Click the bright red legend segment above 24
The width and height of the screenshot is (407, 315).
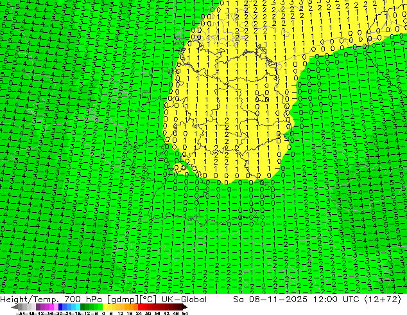click(x=140, y=307)
